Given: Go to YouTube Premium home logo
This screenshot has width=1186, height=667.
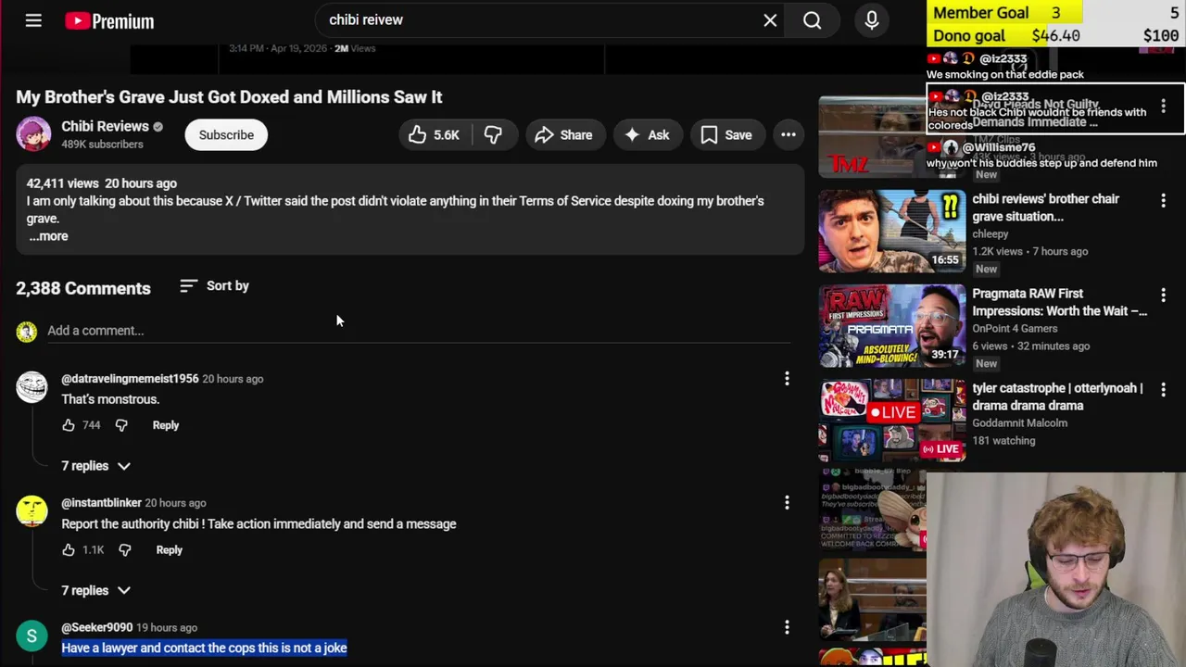Looking at the screenshot, I should click(x=109, y=20).
